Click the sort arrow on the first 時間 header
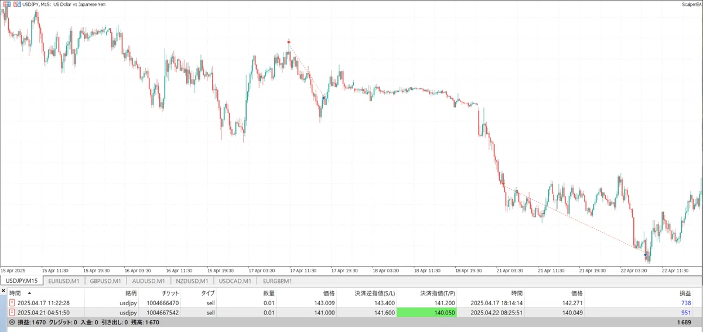Viewport: 703px width, 332px height. pyautogui.click(x=29, y=292)
